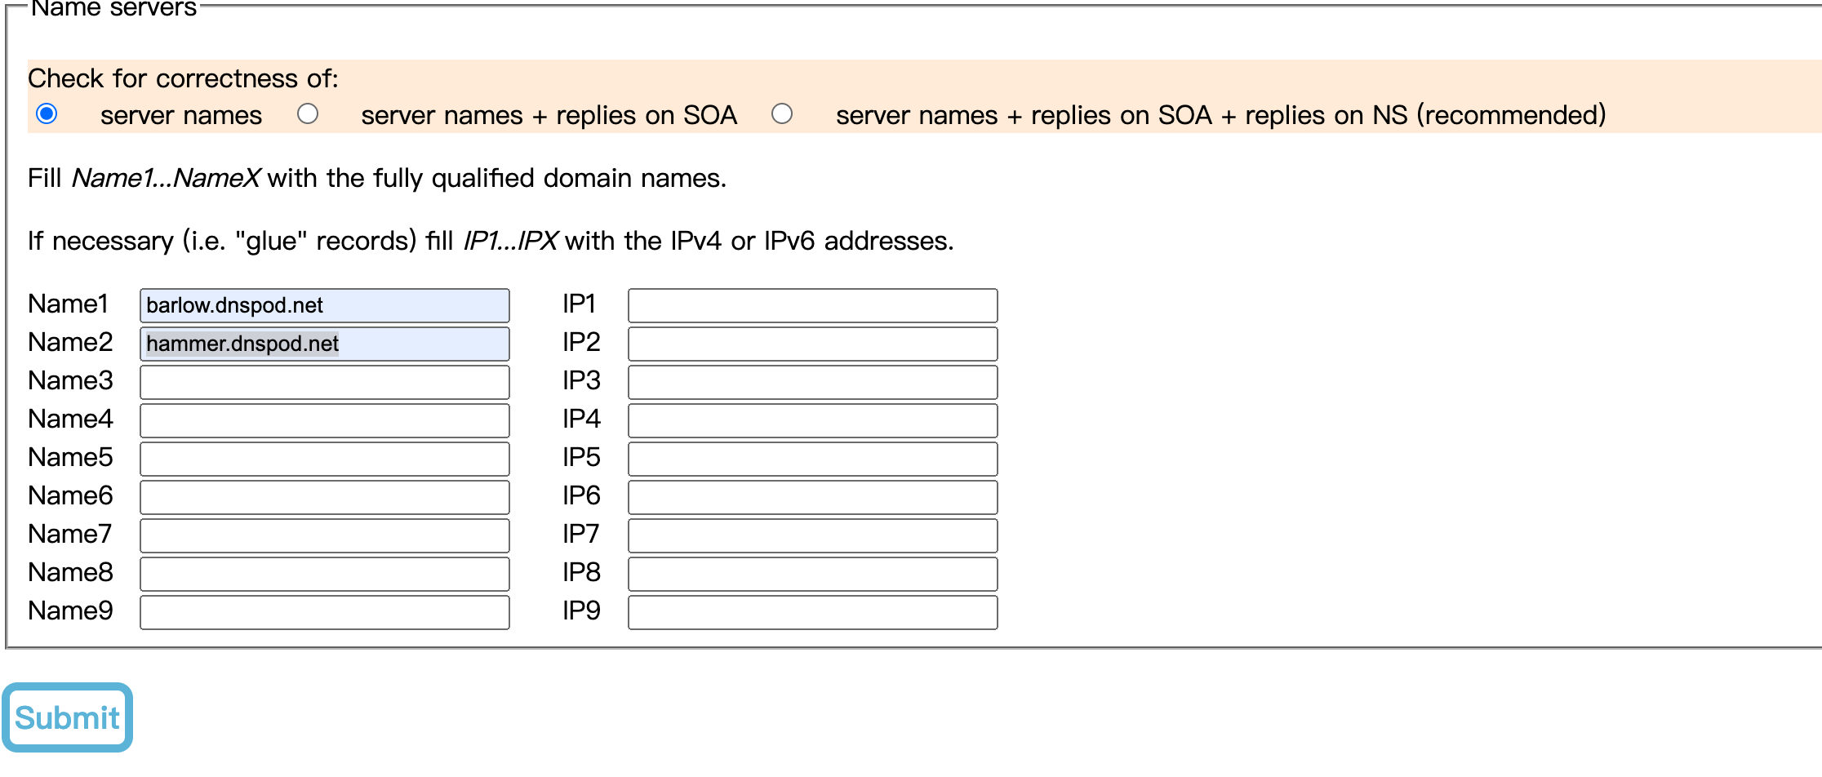The height and width of the screenshot is (777, 1822).
Task: Click the Name2 field containing hammer.dnspod.net
Action: (324, 344)
